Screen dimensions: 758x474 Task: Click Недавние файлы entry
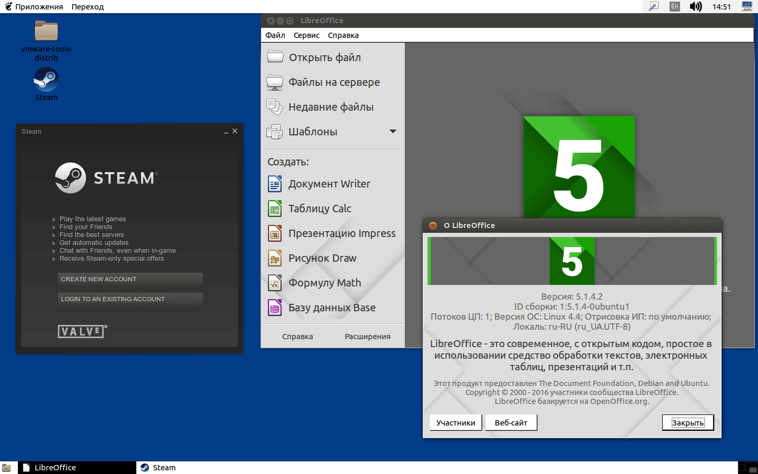331,107
